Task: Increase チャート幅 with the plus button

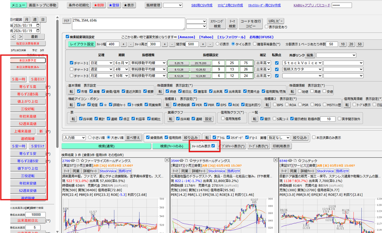Action: [124, 44]
